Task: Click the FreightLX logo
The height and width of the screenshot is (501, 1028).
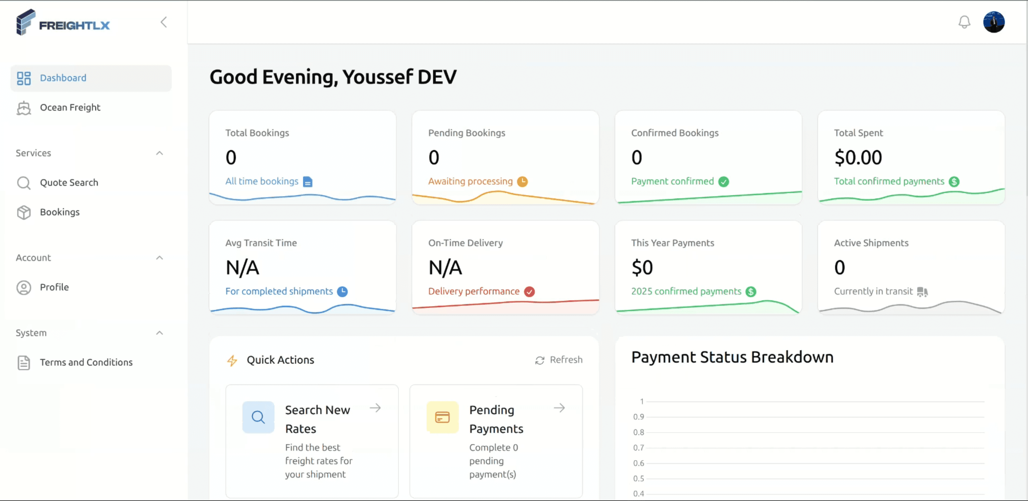Action: 63,23
